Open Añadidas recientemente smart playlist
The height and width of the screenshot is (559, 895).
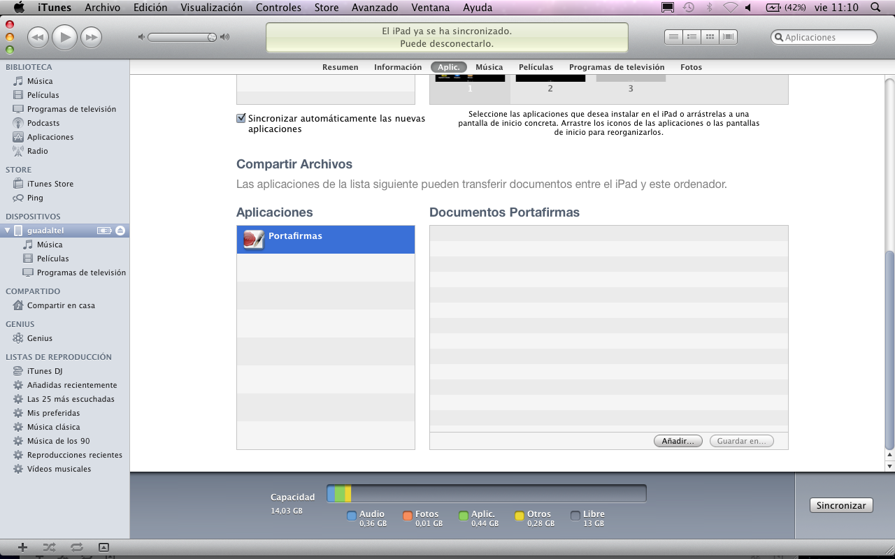click(x=72, y=385)
